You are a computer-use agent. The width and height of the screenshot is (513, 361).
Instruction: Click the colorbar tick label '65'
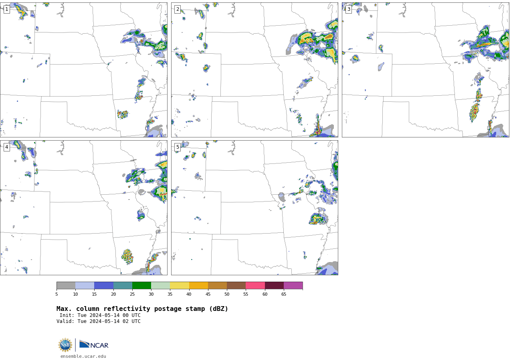284,294
